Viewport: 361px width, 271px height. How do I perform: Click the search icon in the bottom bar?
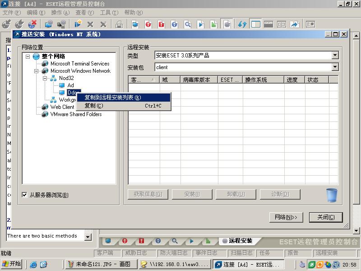[x=175, y=241]
